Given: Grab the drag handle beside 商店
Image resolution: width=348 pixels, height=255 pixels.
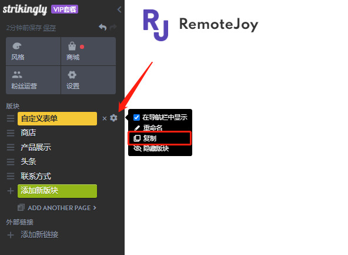Looking at the screenshot, I should click(11, 133).
